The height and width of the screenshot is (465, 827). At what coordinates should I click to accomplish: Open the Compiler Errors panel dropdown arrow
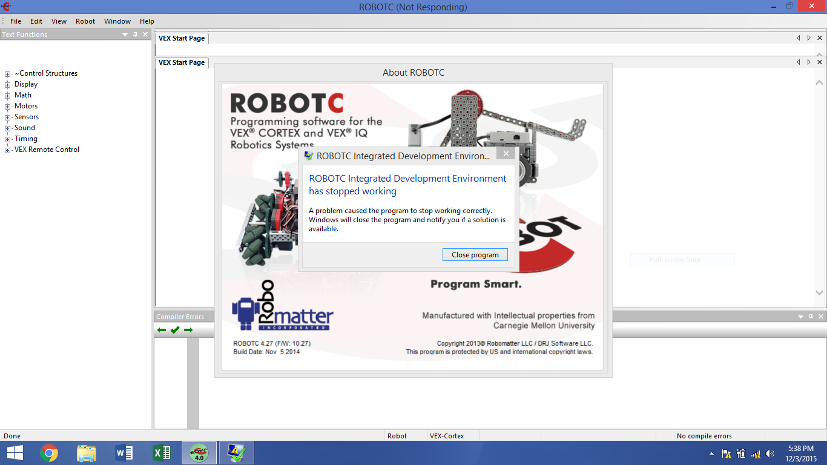pos(800,317)
